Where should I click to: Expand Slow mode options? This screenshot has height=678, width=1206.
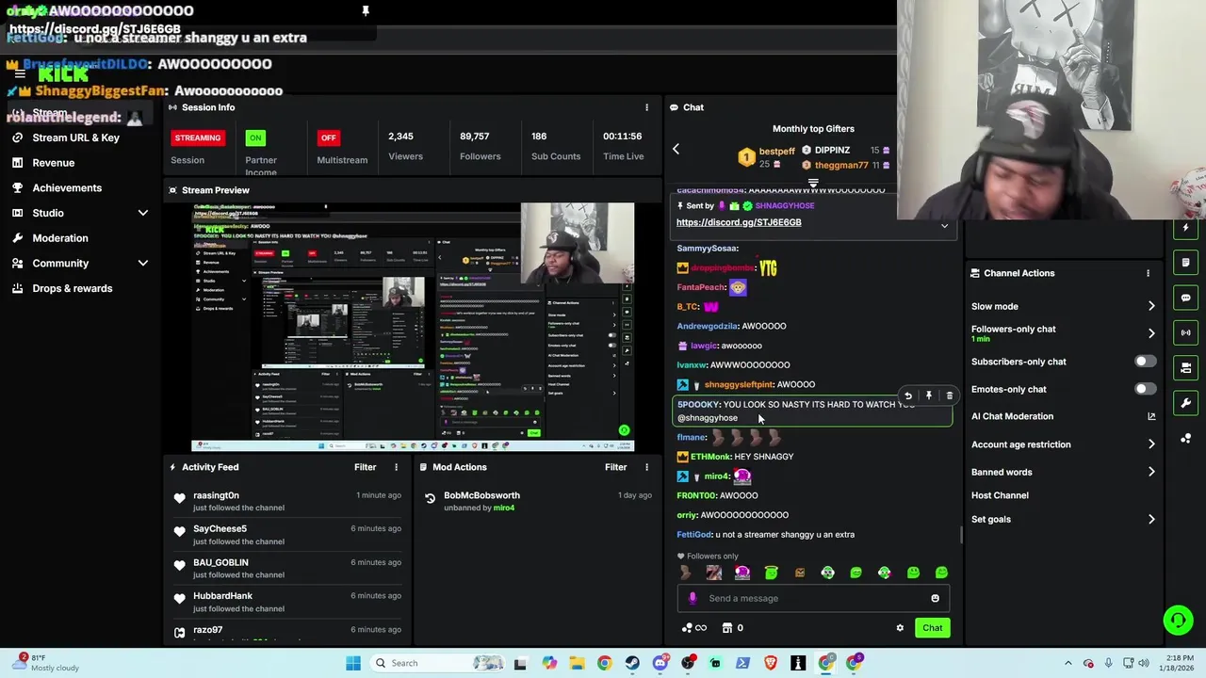click(1151, 306)
